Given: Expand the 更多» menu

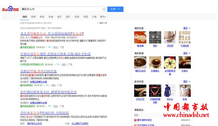Looking at the screenshot, I should coord(103,17).
